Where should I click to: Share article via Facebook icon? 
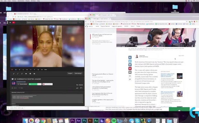(130, 58)
